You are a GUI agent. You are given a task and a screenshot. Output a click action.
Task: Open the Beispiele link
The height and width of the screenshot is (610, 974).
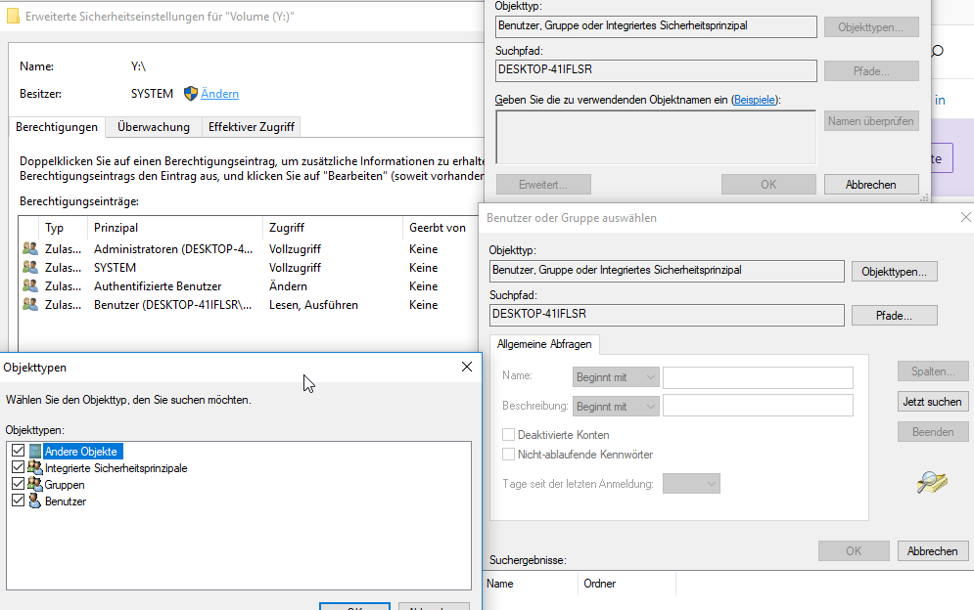[x=755, y=100]
